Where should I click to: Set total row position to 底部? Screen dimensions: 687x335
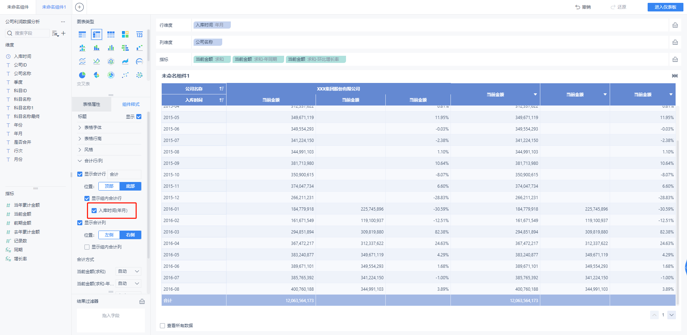(130, 186)
